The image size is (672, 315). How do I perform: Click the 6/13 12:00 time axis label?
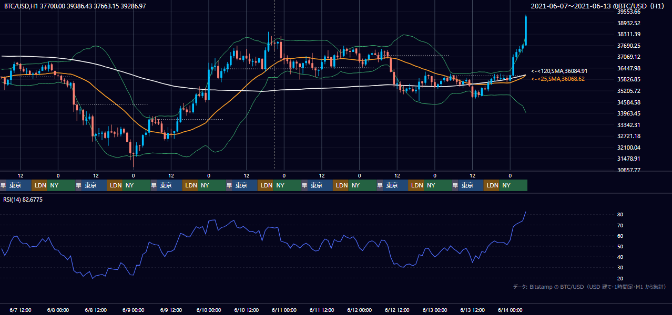pyautogui.click(x=472, y=310)
